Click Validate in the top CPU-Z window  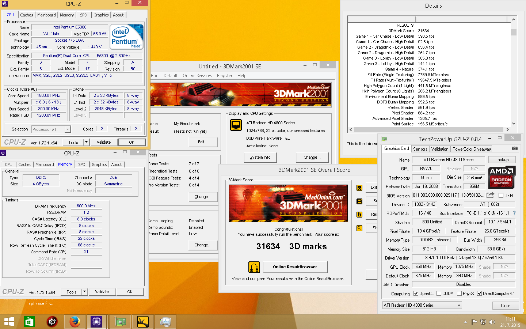104,142
